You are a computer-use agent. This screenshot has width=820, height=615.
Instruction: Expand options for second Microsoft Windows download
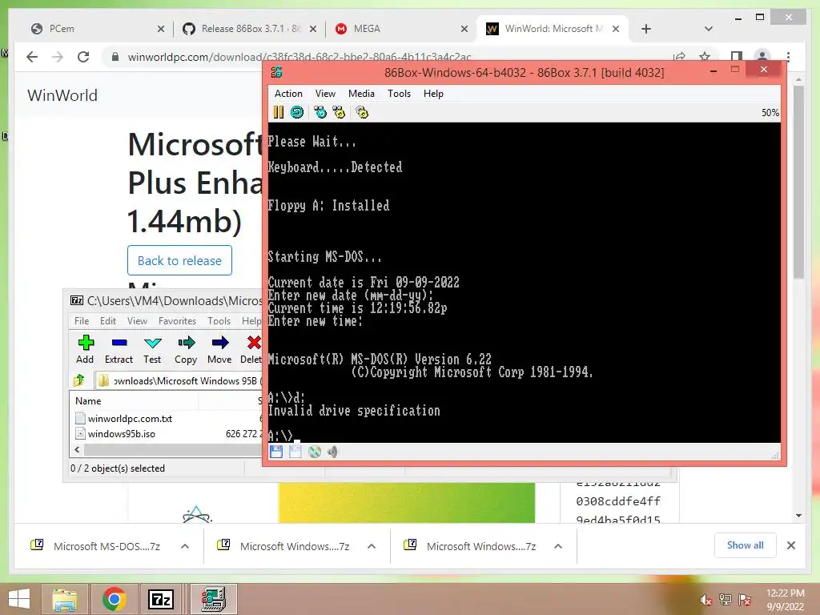tap(558, 546)
